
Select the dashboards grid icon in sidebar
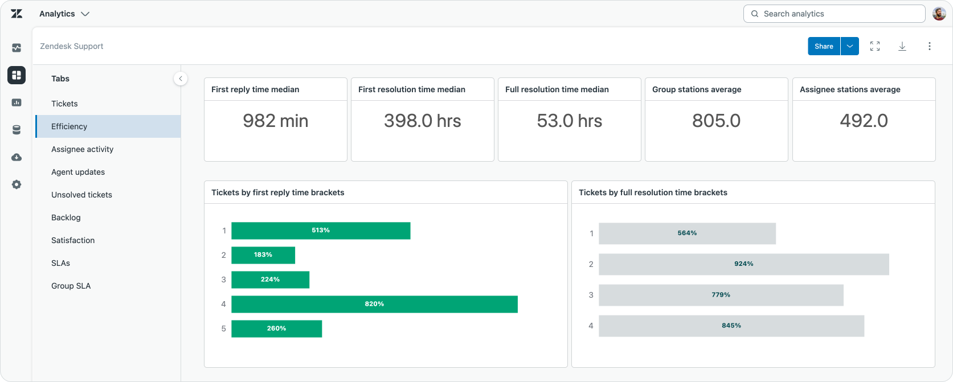17,75
